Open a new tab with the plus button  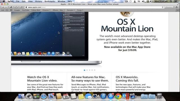pyautogui.click(x=178, y=10)
